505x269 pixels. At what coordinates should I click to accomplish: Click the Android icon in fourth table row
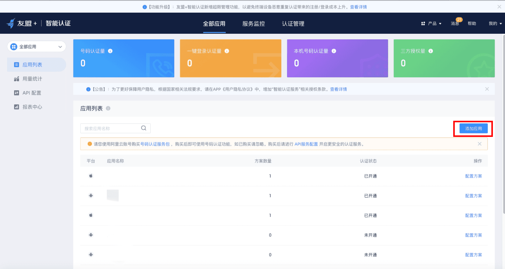pos(91,235)
